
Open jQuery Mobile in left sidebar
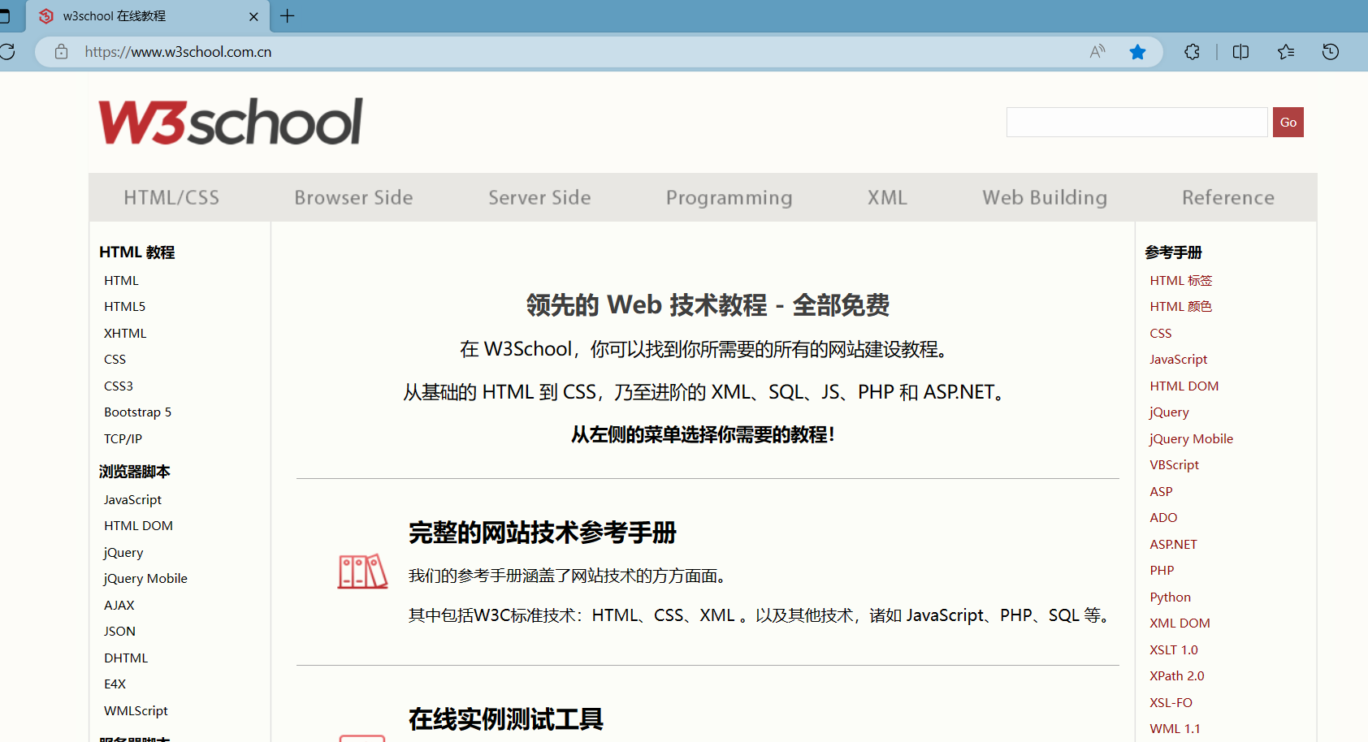(x=145, y=578)
